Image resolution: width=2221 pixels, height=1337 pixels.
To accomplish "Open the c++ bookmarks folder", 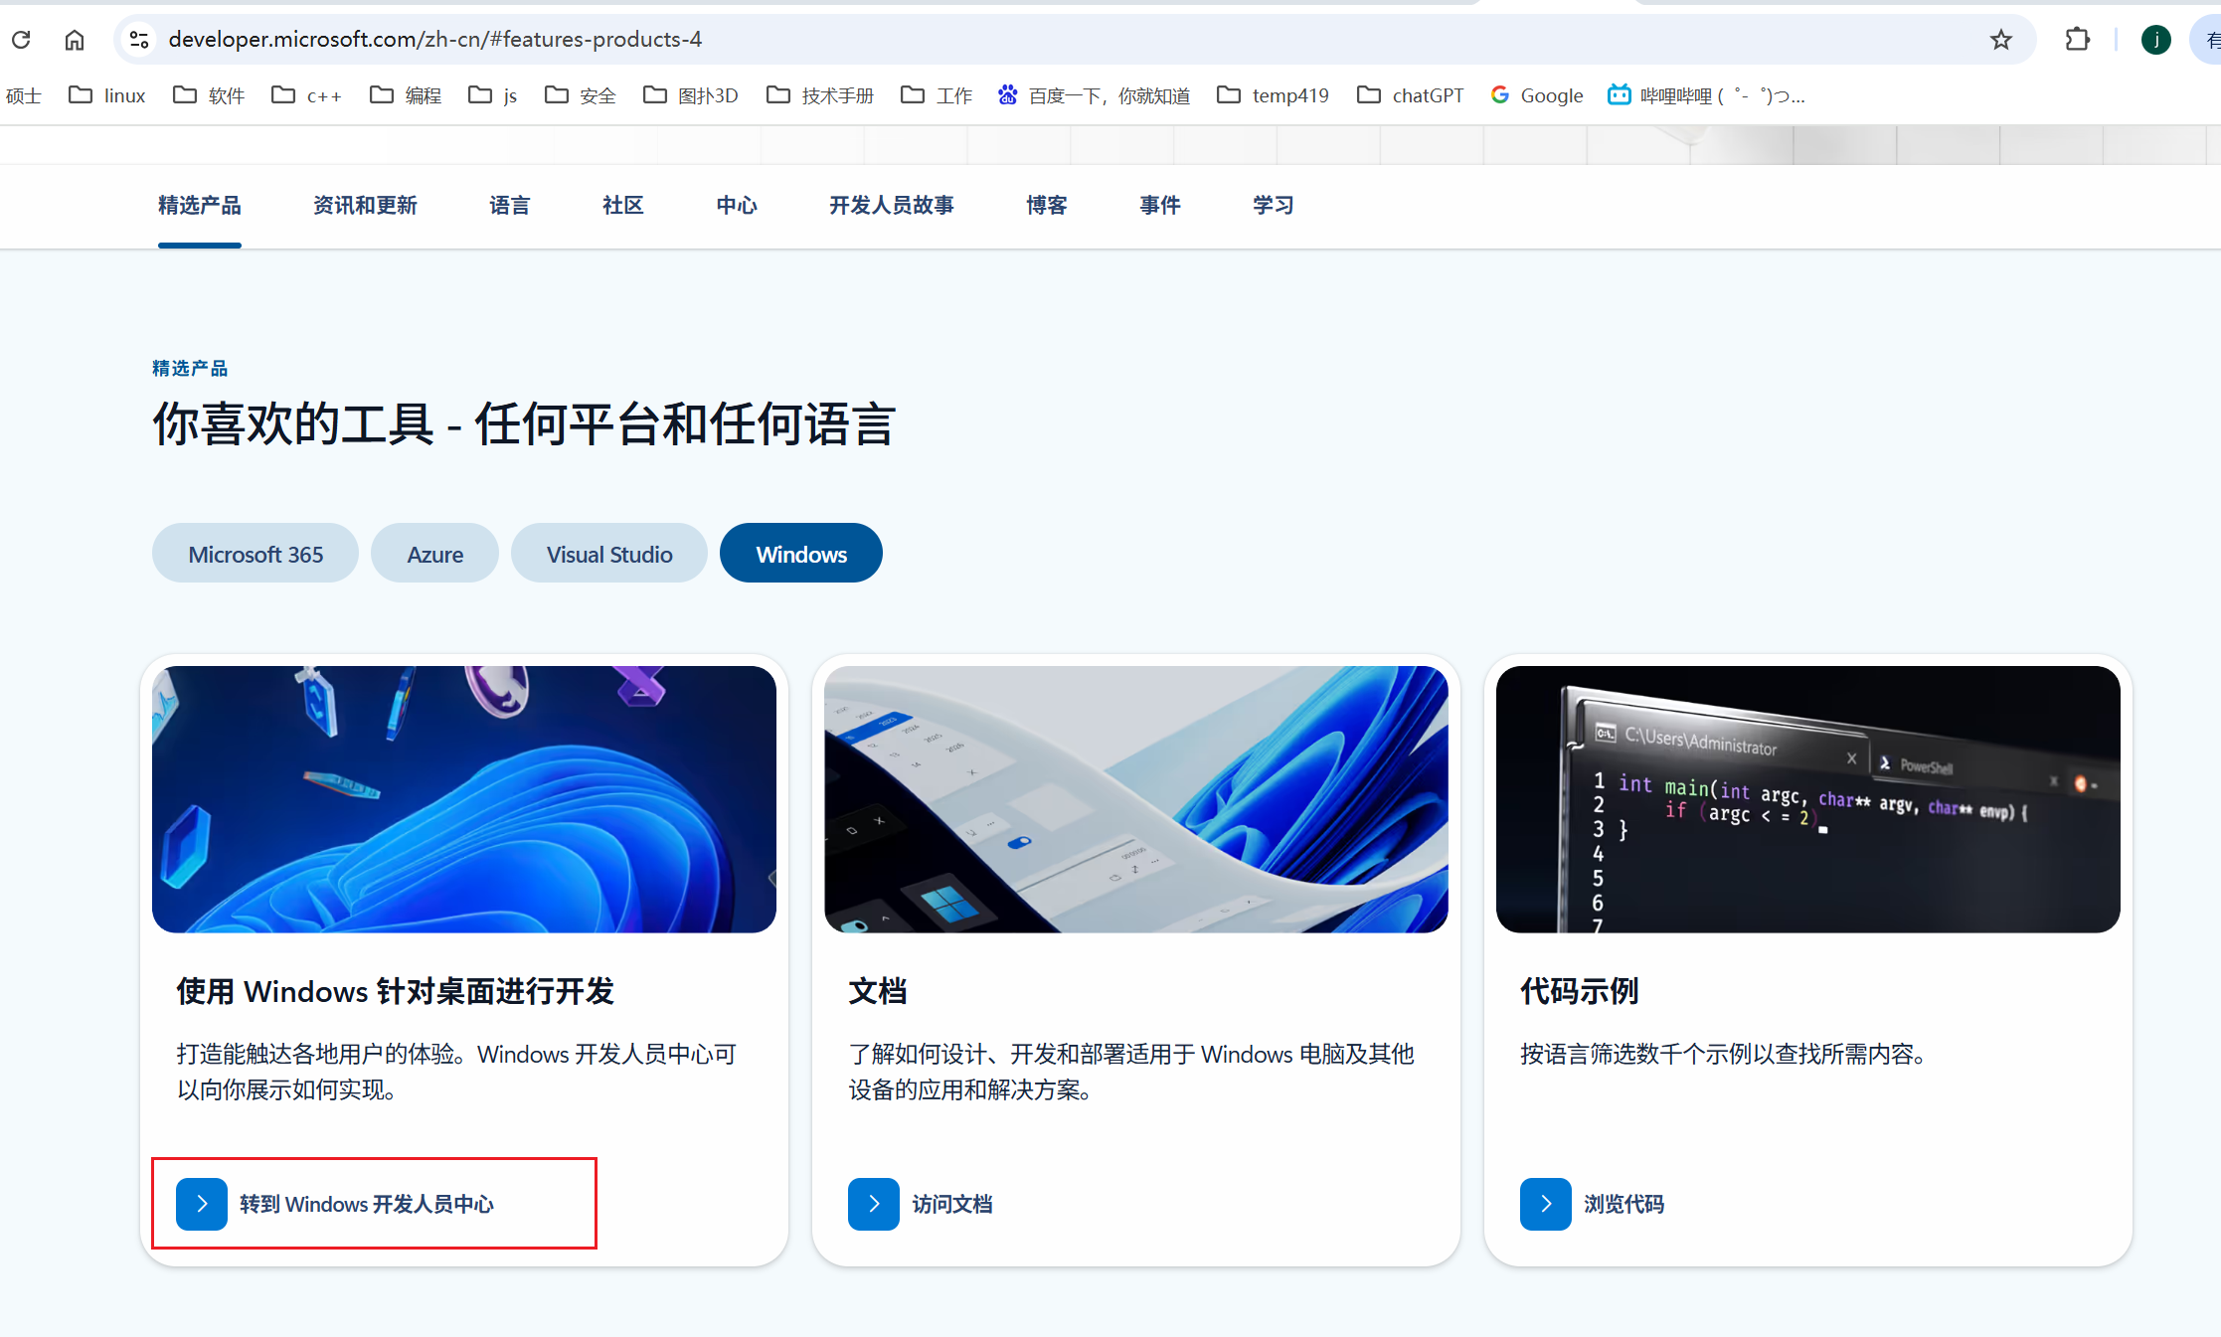I will (307, 95).
